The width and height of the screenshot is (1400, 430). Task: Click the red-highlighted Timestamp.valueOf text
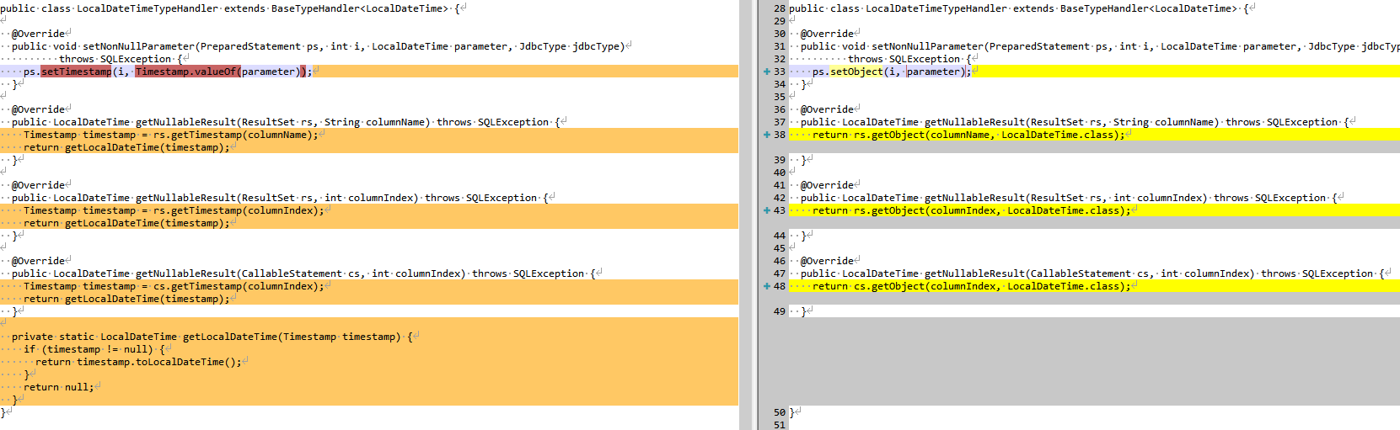[186, 72]
